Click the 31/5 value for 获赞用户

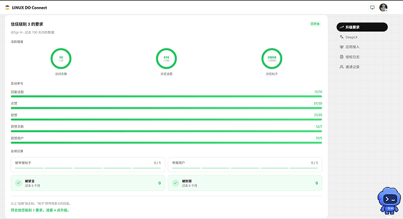pos(319,138)
